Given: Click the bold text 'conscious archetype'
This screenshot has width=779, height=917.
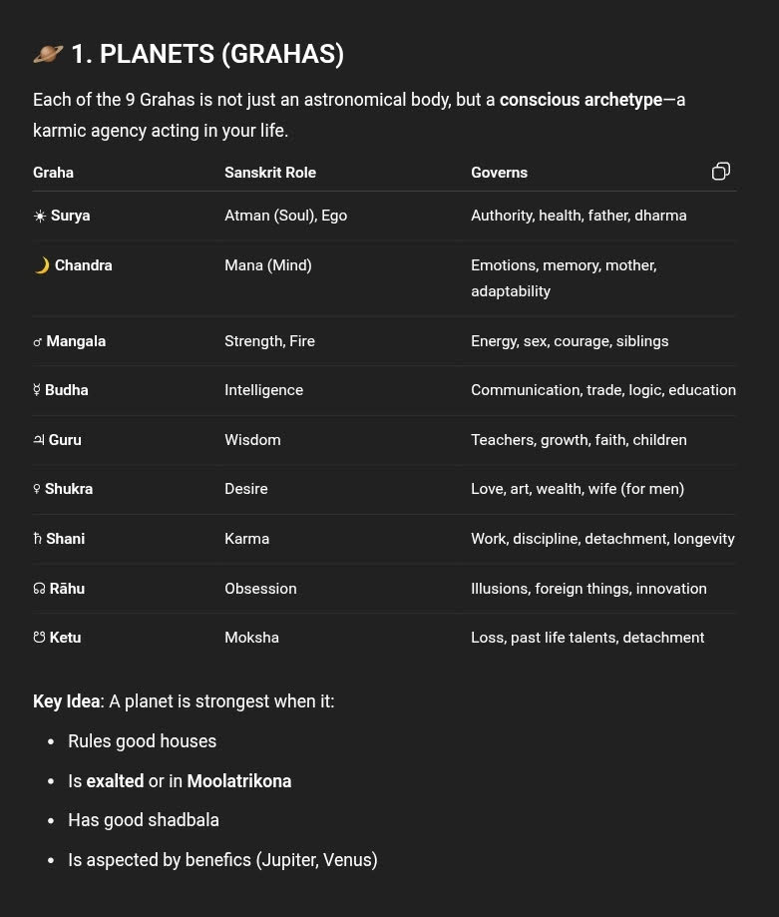Looking at the screenshot, I should 581,100.
